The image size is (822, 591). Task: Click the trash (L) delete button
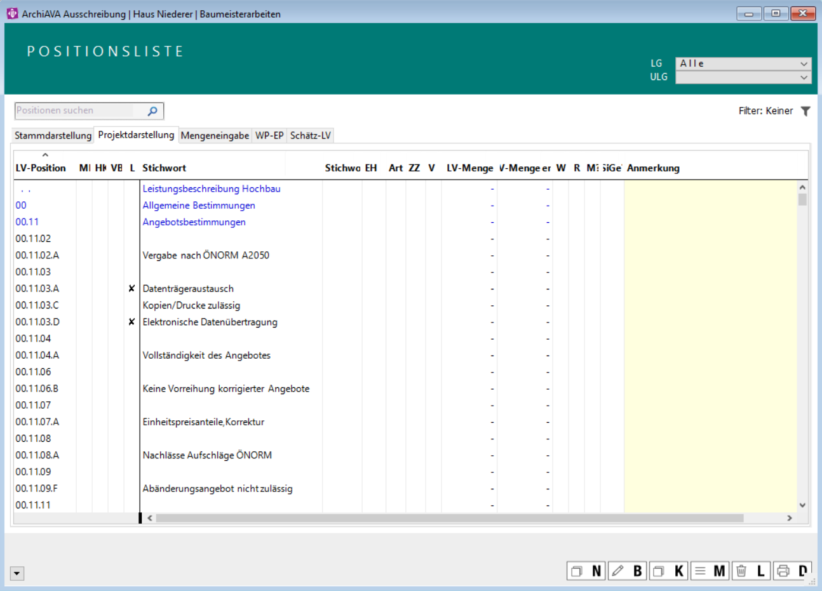pos(751,571)
